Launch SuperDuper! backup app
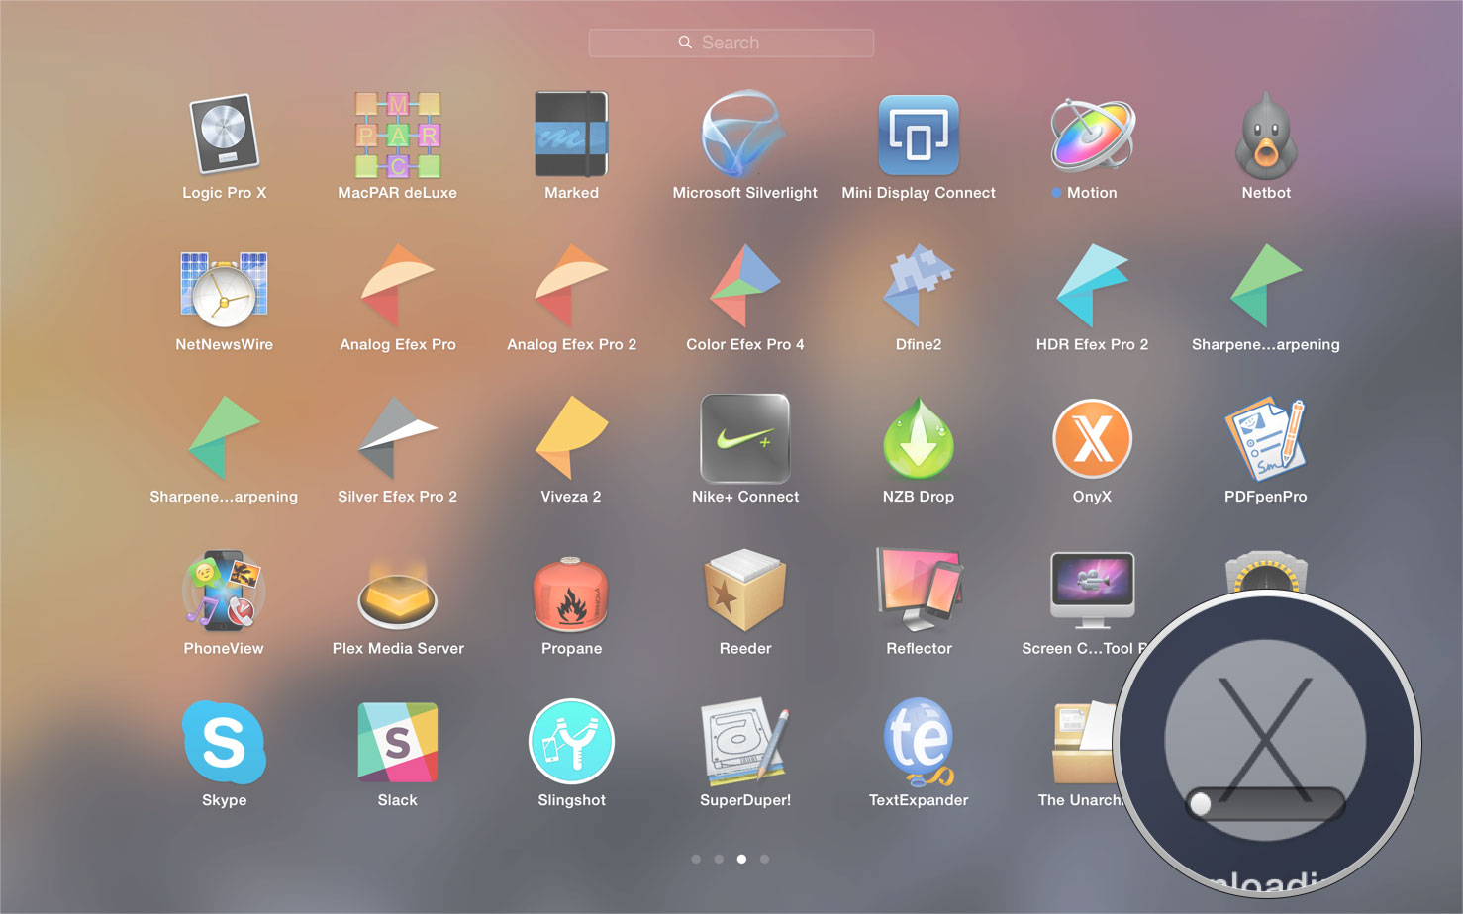This screenshot has height=914, width=1463. pos(744,742)
